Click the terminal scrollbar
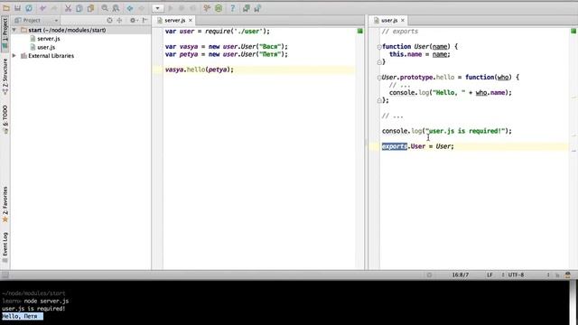This screenshot has height=325, width=578. (573, 302)
